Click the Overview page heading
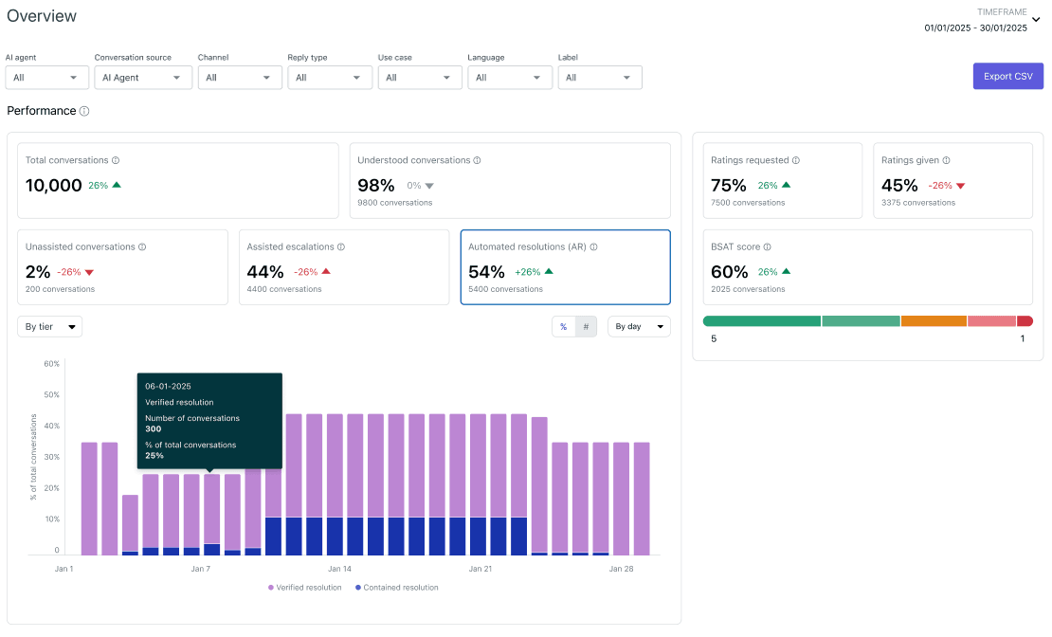The width and height of the screenshot is (1052, 637). point(42,16)
